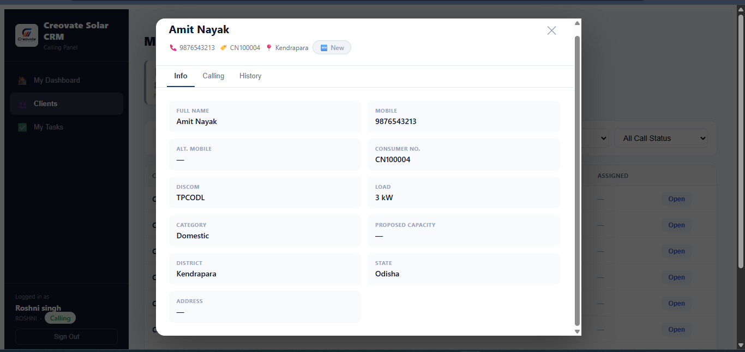Click Consumer No. field value CN100004
The image size is (745, 352).
pyautogui.click(x=393, y=160)
